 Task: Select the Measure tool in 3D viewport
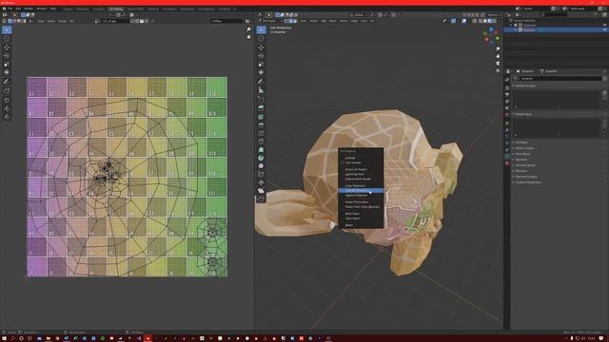point(261,90)
